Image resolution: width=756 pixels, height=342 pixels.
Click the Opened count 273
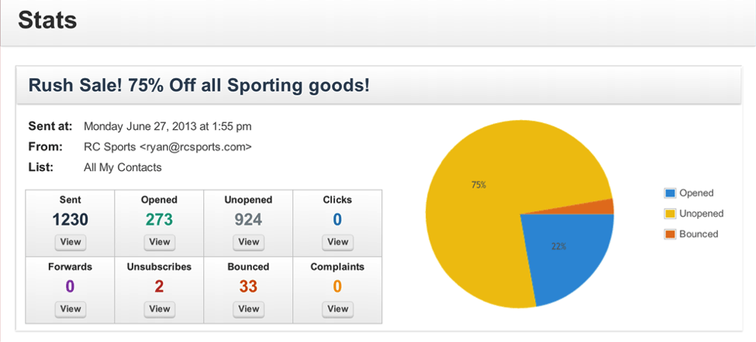[x=160, y=220]
